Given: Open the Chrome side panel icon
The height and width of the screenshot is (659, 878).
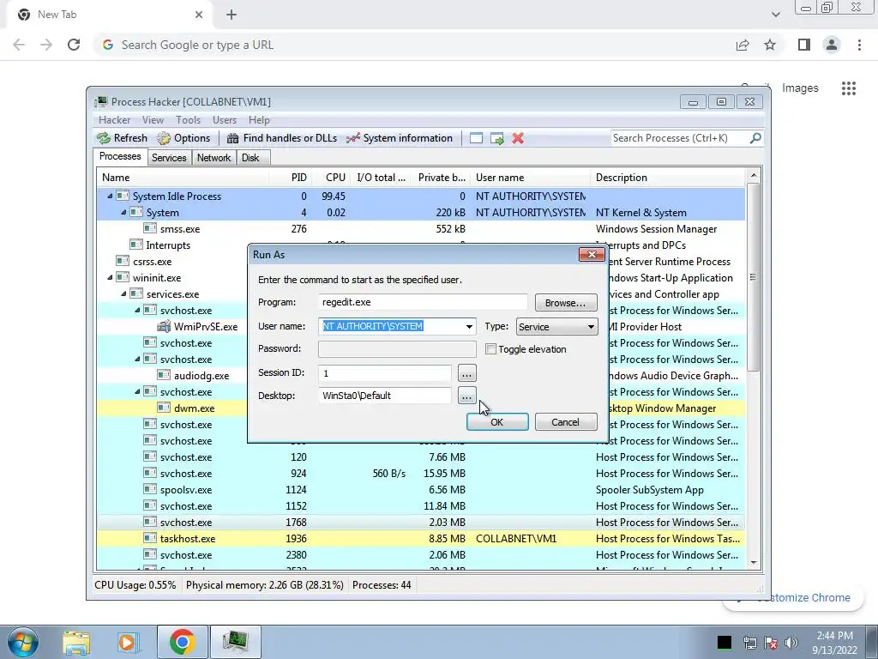Looking at the screenshot, I should click(x=804, y=45).
